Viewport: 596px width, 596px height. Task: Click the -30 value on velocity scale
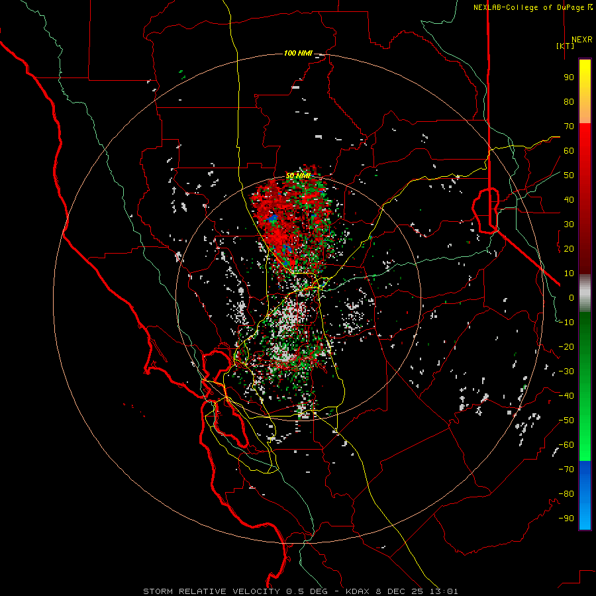[566, 372]
